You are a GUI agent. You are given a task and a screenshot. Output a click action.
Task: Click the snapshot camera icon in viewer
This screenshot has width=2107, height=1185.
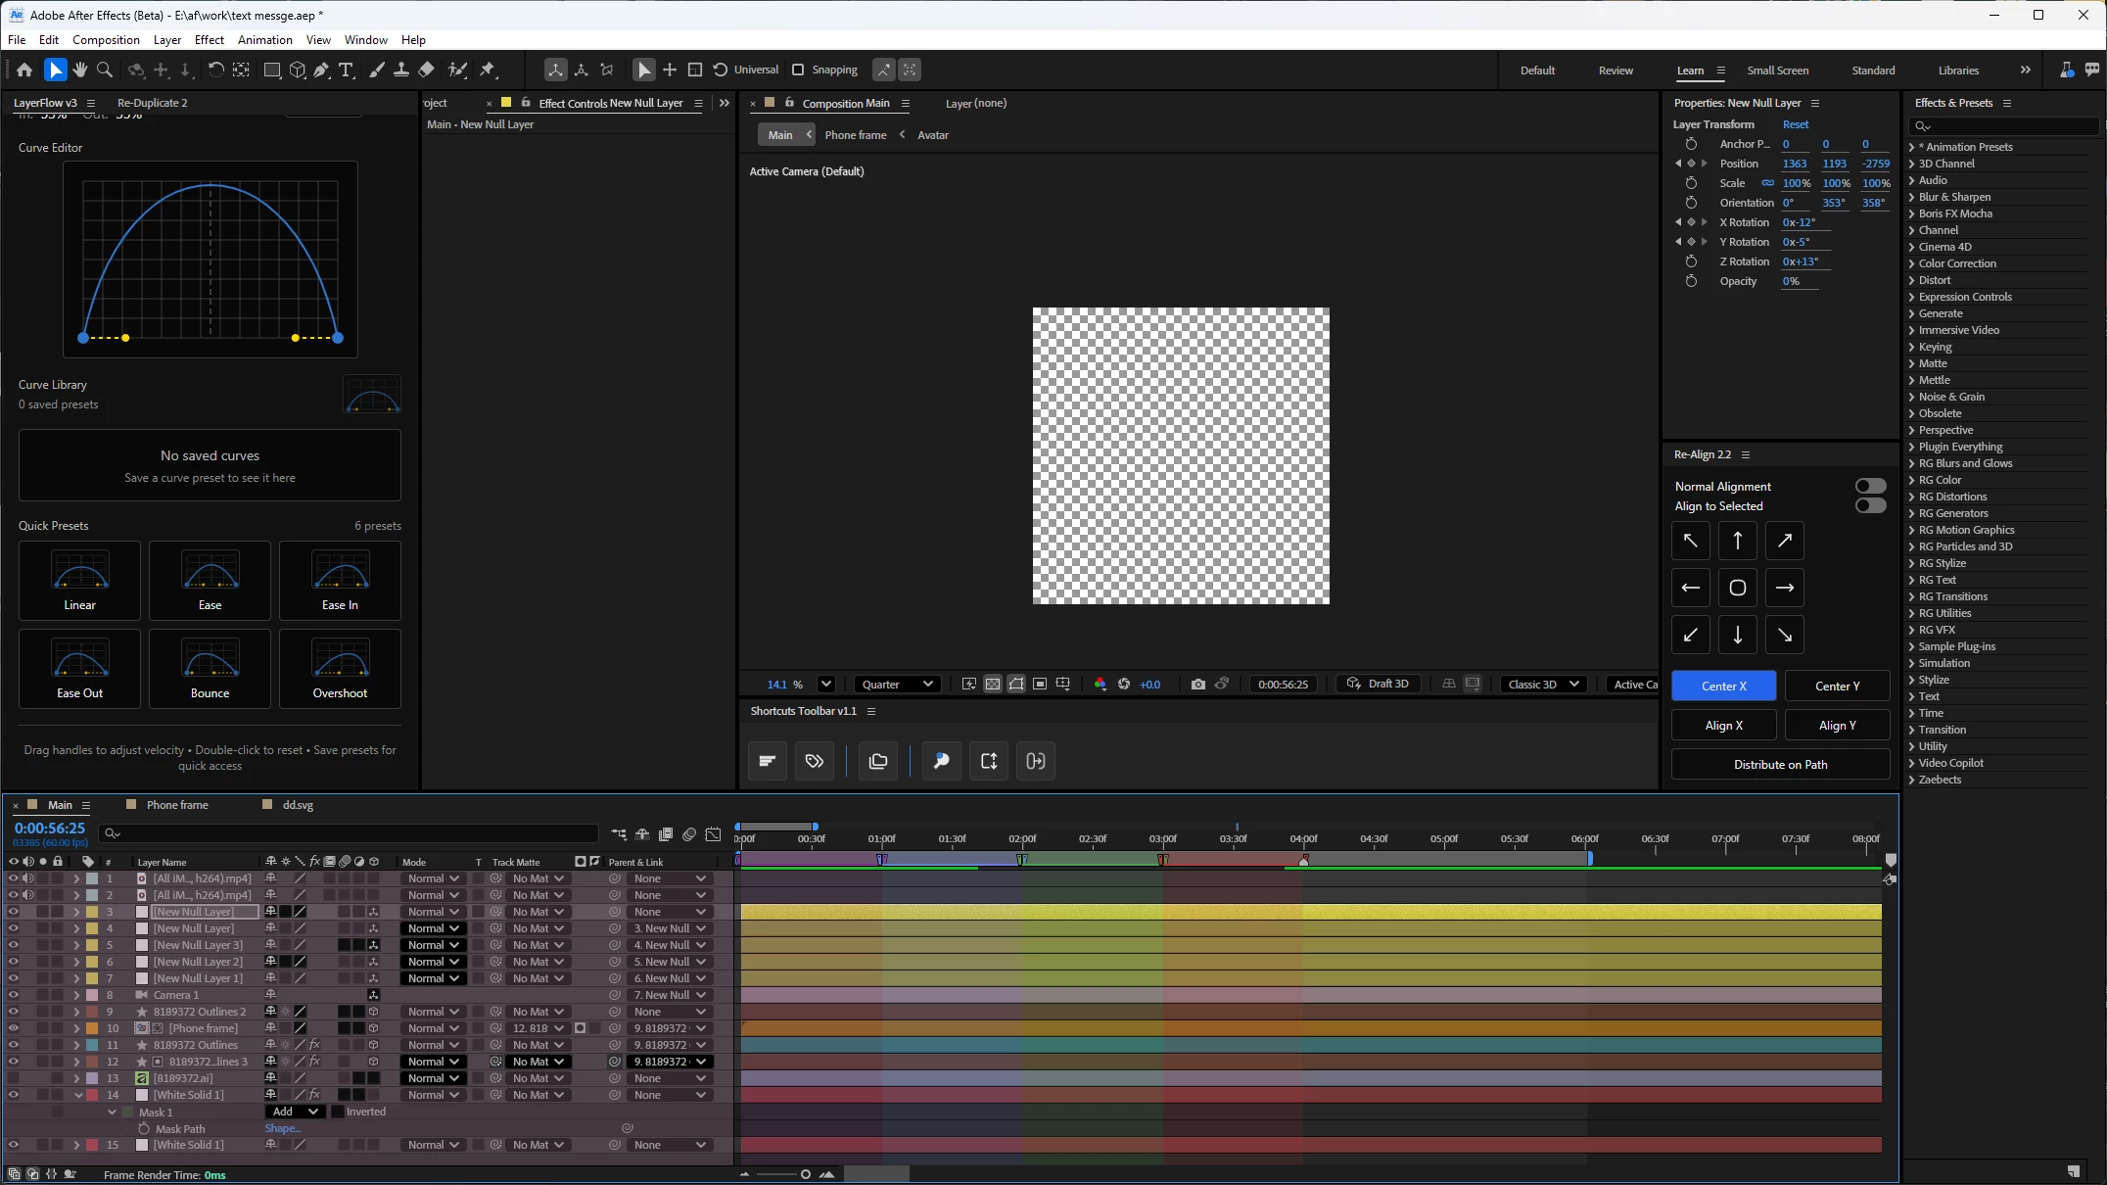pyautogui.click(x=1197, y=684)
